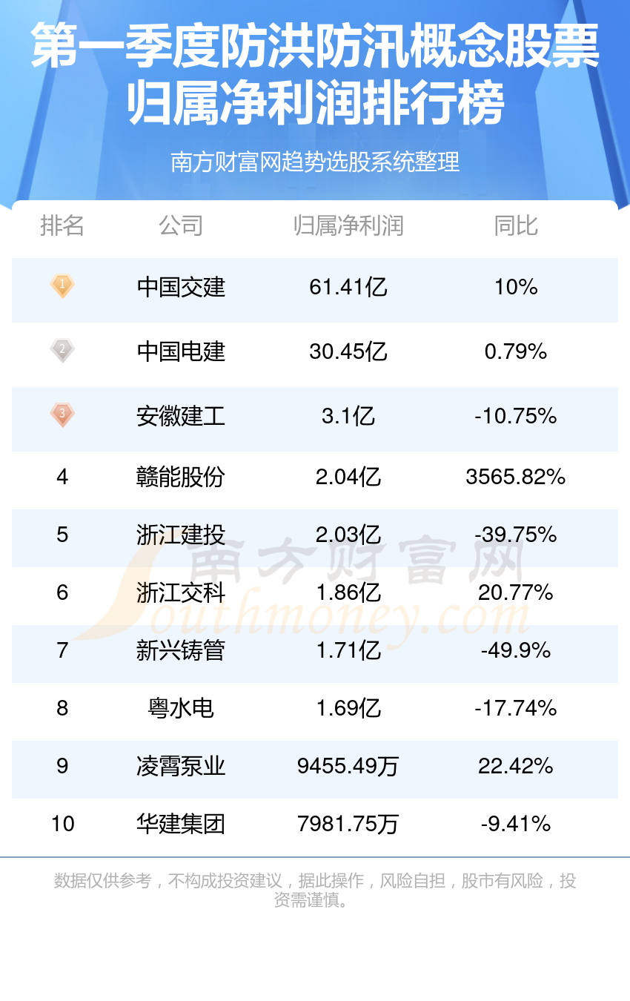
Task: Open company 中国交建
Action: point(181,287)
